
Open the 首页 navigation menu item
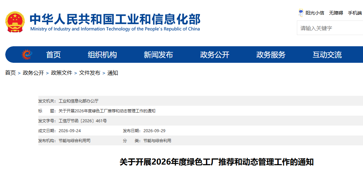click(x=53, y=55)
